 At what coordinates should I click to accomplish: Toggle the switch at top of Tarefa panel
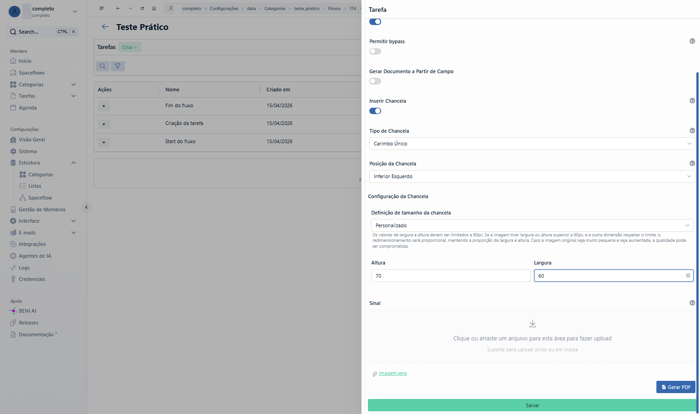pos(375,22)
